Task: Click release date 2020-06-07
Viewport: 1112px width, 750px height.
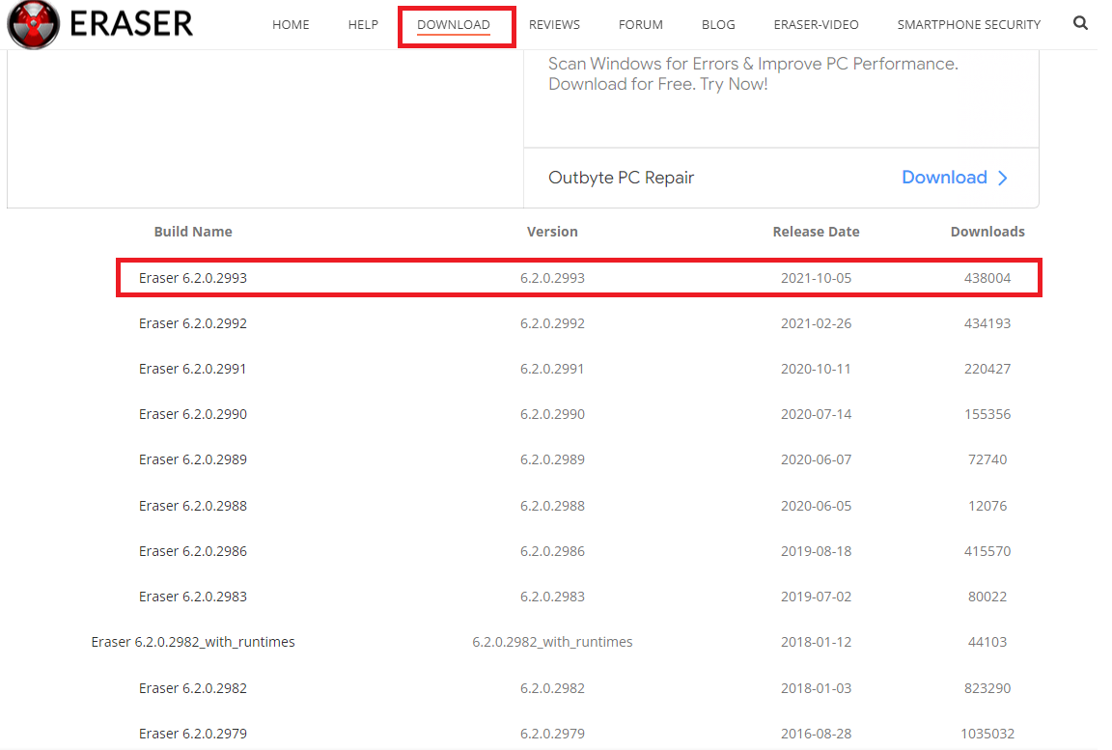Action: tap(817, 459)
